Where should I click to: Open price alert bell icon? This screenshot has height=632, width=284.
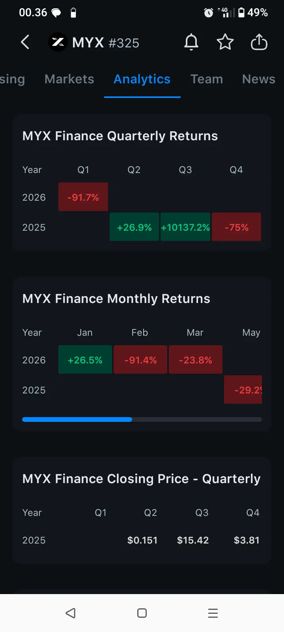click(191, 42)
